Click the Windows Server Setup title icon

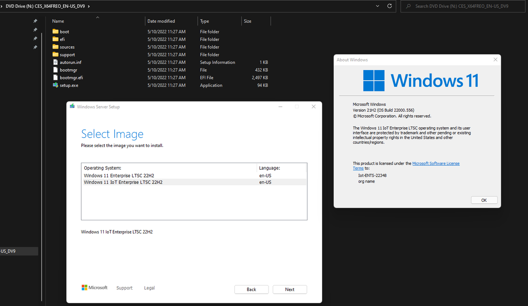[x=72, y=106]
